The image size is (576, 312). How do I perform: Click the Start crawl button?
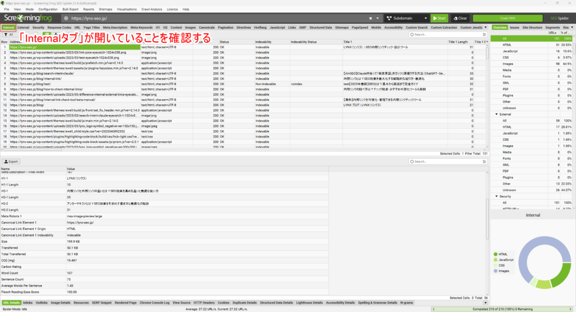coord(439,18)
